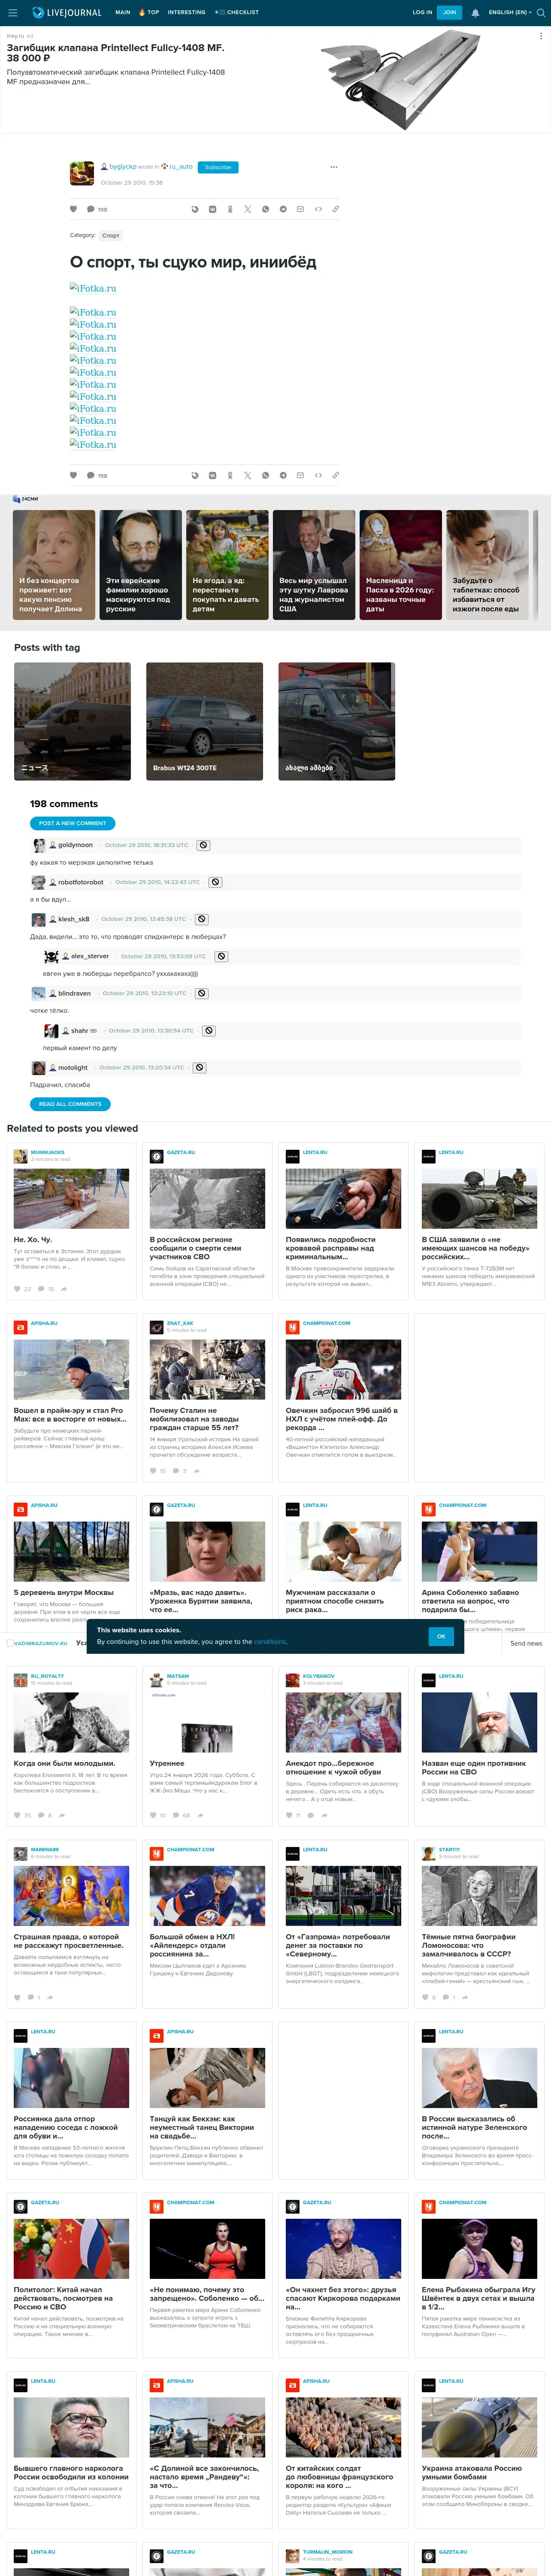This screenshot has height=2576, width=551.
Task: Click block icon next to shahr comment
Action: (x=209, y=1030)
